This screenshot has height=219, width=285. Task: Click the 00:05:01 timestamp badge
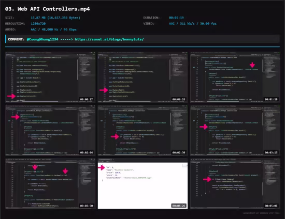point(271,206)
